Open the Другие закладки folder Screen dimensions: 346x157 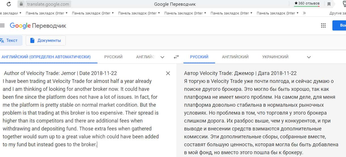tap(337, 13)
